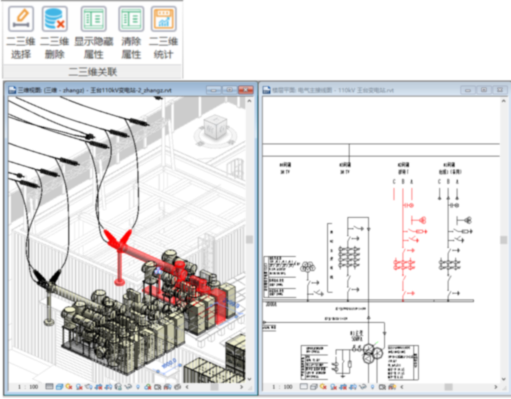Click the ViewCube in the 3D view

[x=216, y=127]
